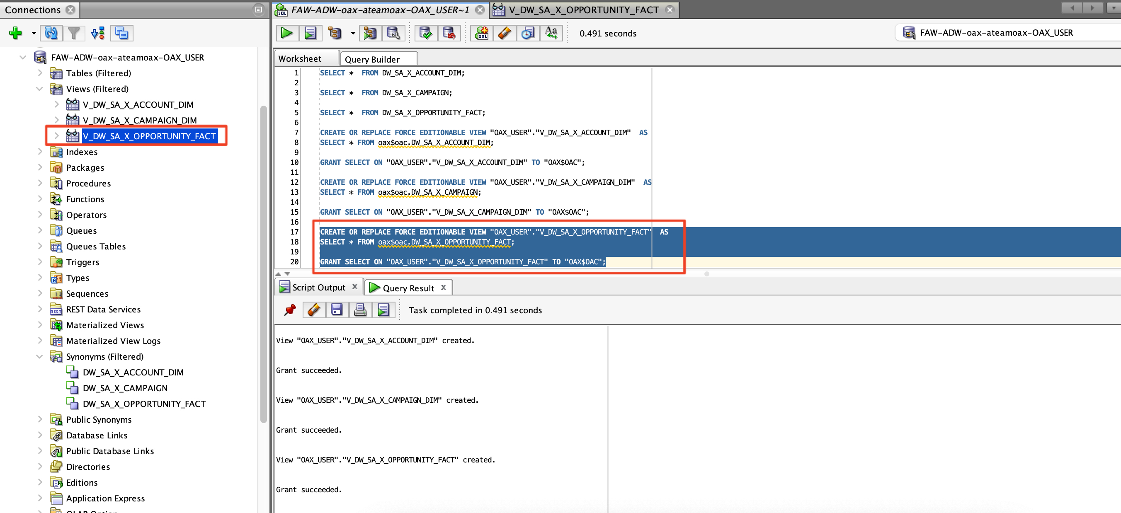Toggle the connections filter funnel
This screenshot has width=1121, height=513.
pos(74,33)
